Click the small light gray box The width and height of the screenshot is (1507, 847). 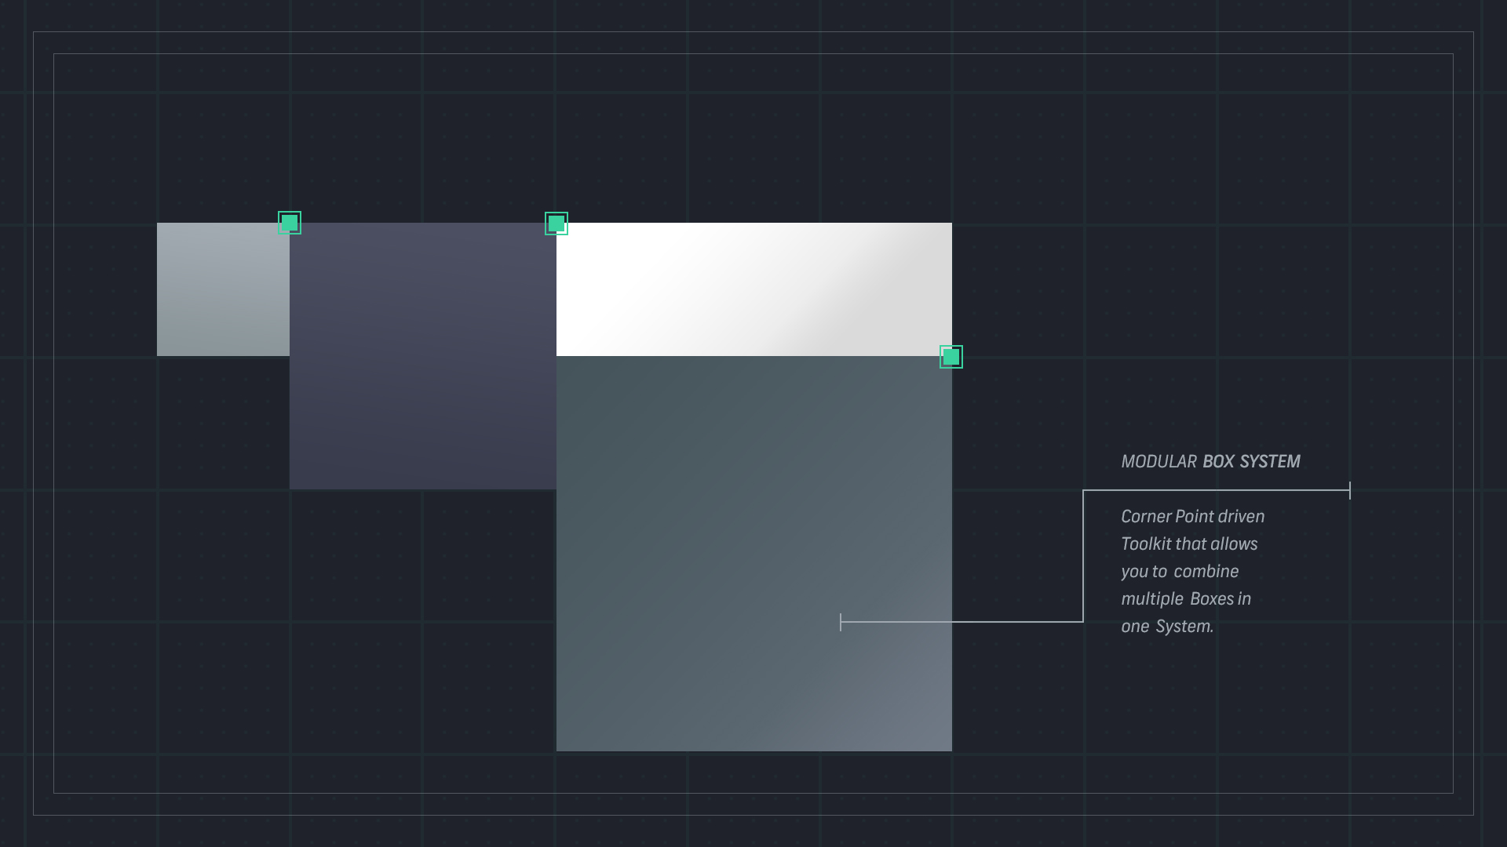(223, 289)
